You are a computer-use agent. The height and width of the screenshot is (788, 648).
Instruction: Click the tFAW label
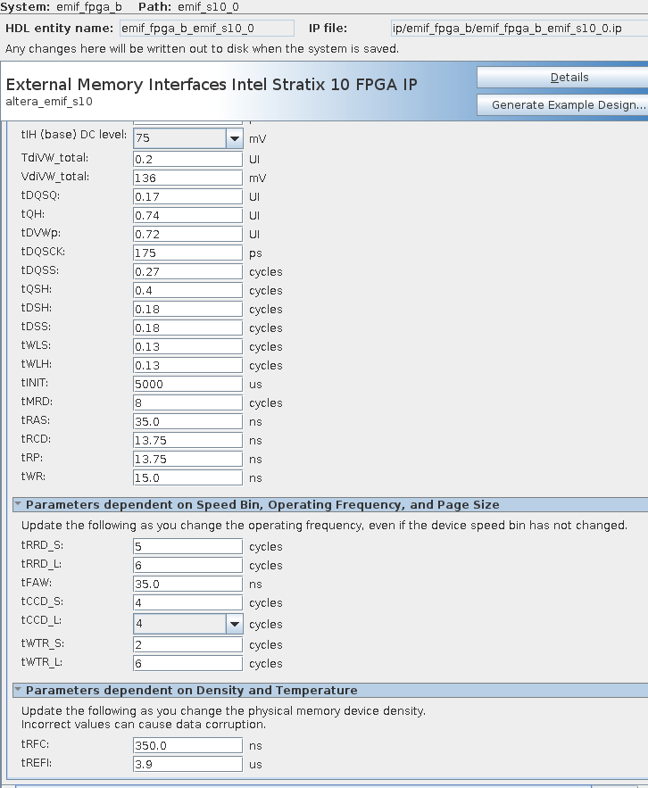(37, 583)
